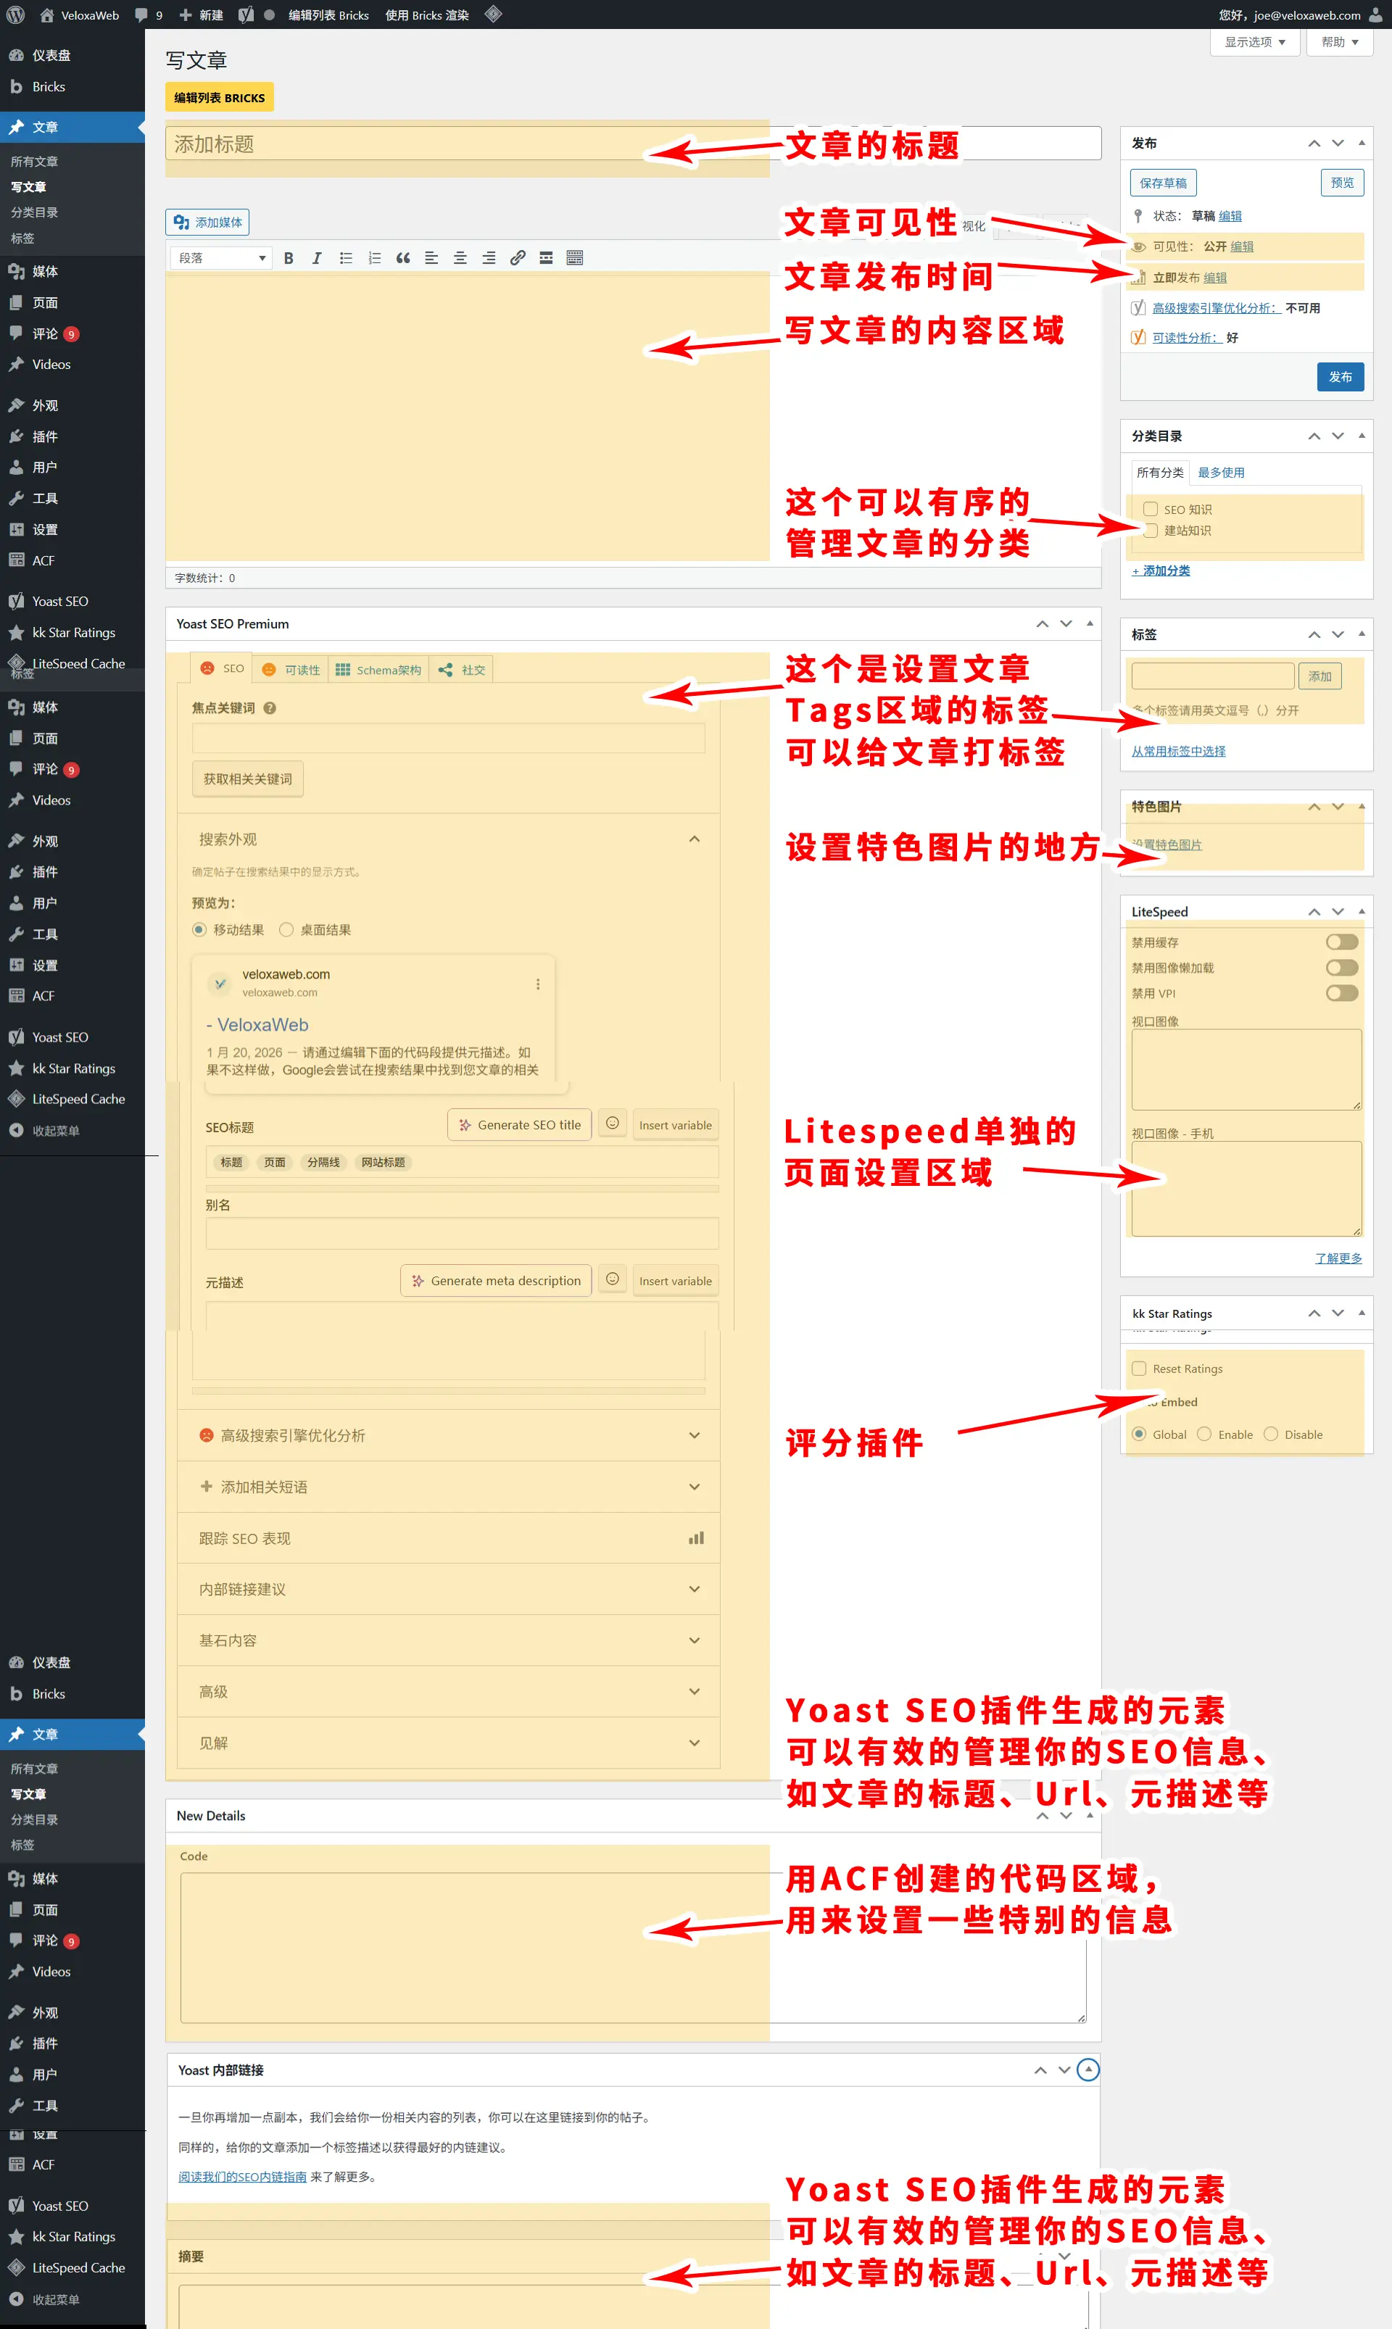Select the 桌面结果 preview radio button
The image size is (1392, 2329).
point(287,929)
